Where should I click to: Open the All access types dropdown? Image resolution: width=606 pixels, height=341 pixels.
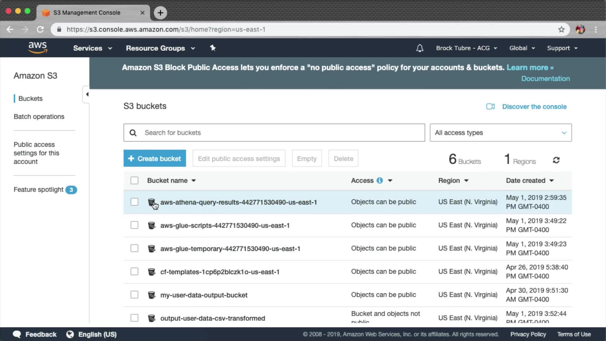point(500,133)
